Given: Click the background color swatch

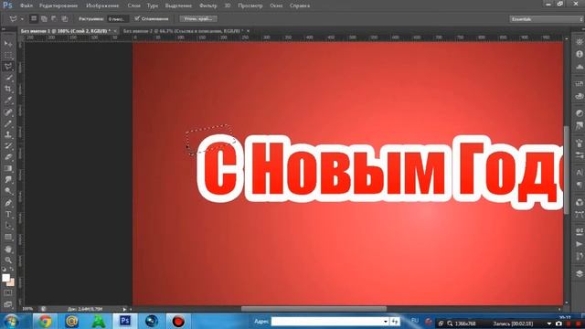Looking at the screenshot, I should coord(11,282).
